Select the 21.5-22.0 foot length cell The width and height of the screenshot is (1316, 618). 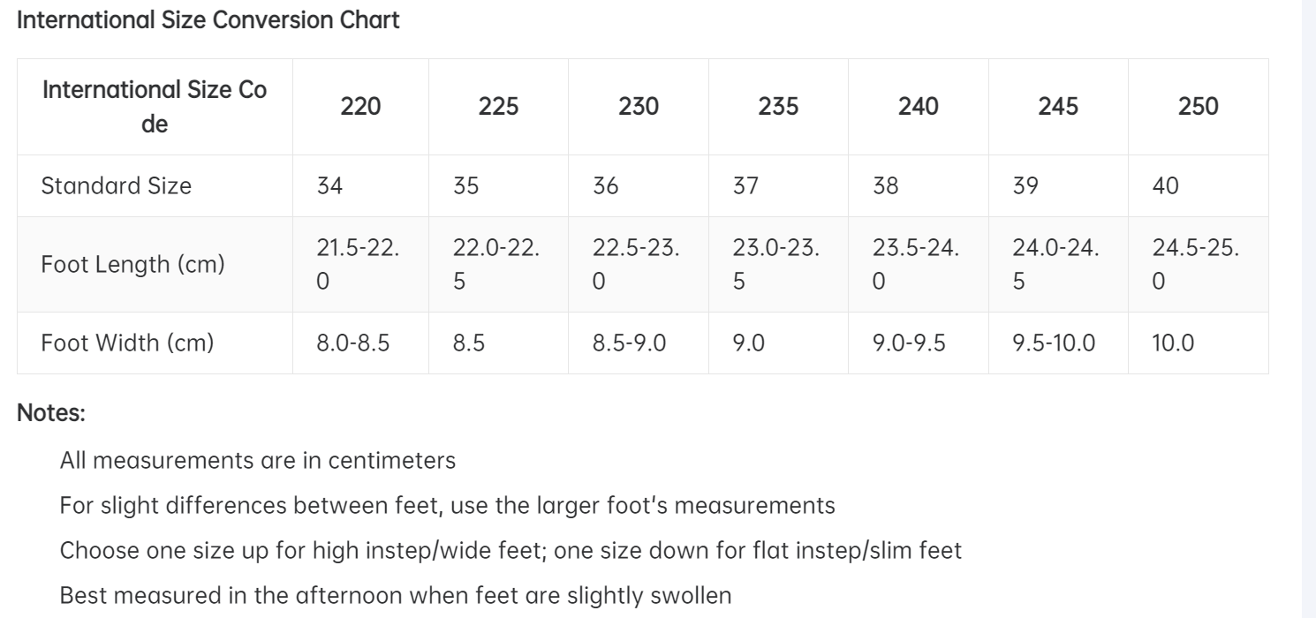click(358, 264)
